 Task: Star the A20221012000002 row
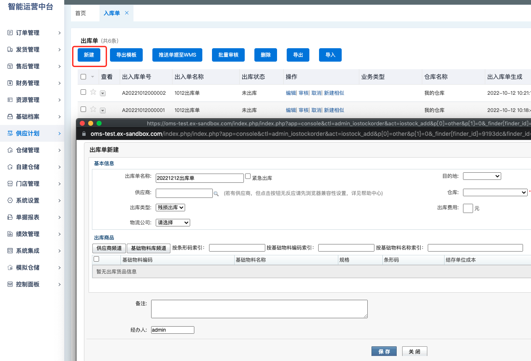pyautogui.click(x=93, y=92)
